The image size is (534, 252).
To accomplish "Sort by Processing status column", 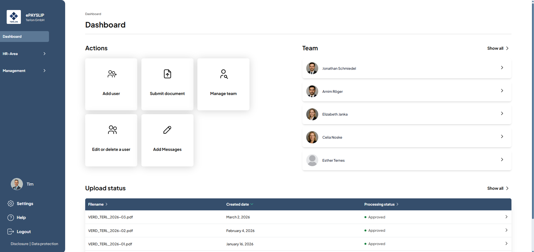I will tap(381, 204).
